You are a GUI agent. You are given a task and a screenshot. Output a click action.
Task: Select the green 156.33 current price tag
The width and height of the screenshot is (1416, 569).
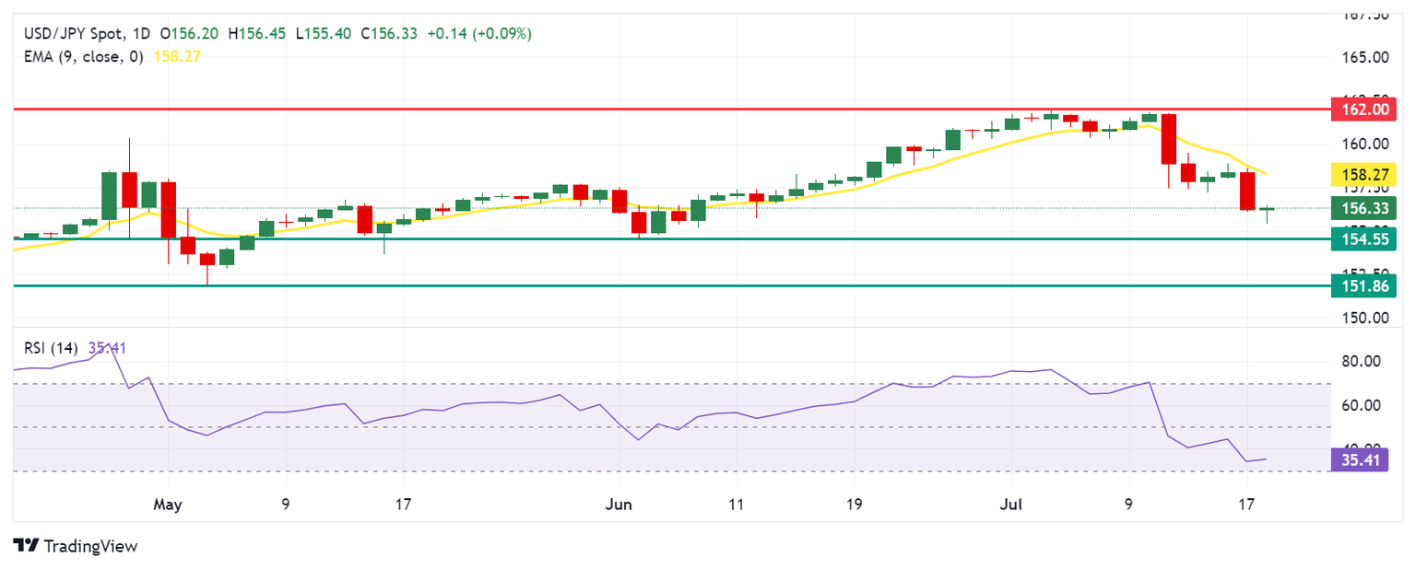point(1364,209)
